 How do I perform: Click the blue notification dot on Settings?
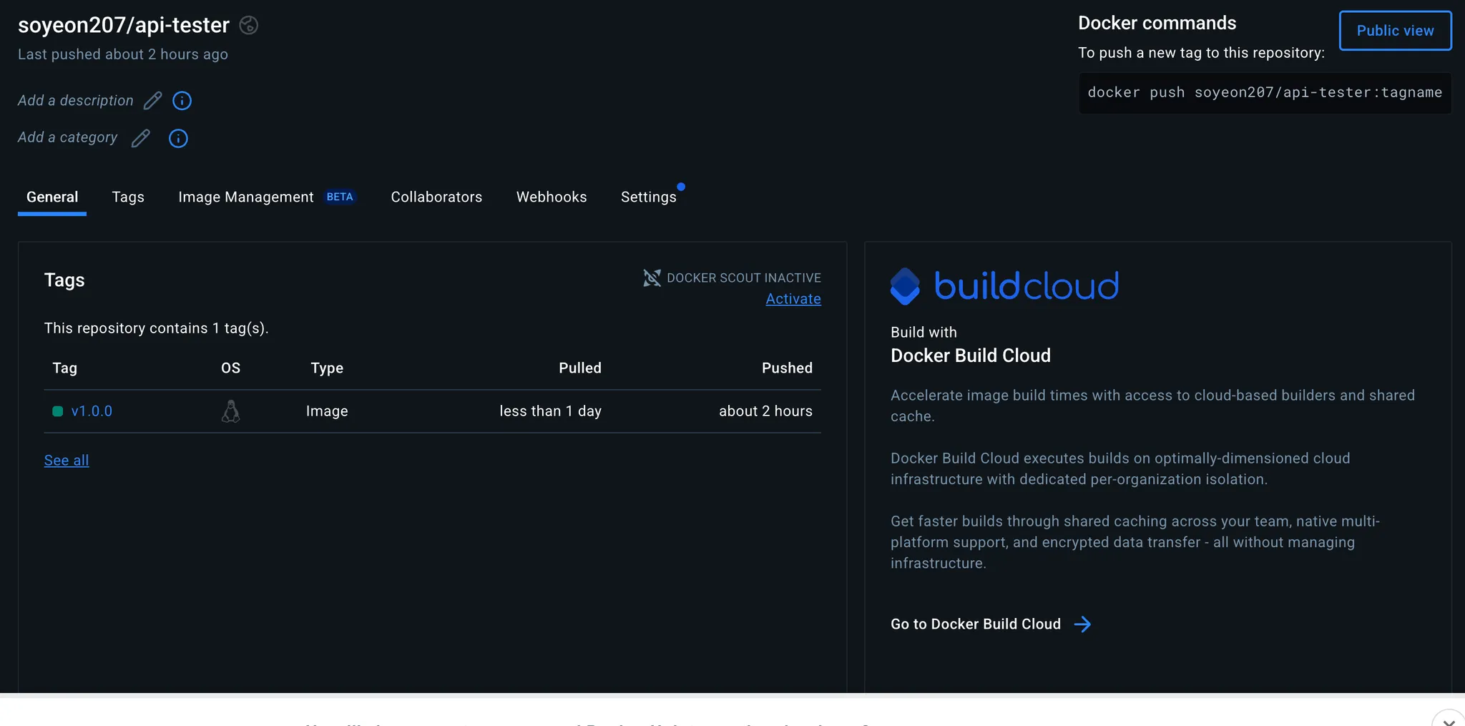(x=681, y=187)
